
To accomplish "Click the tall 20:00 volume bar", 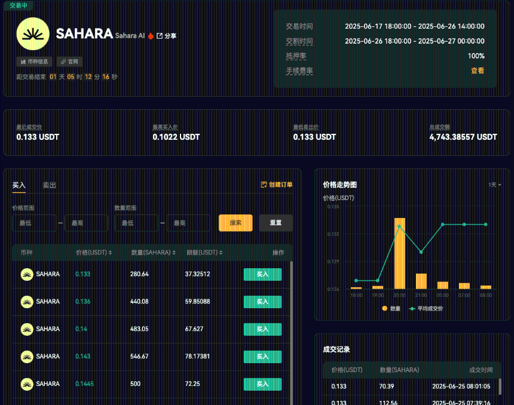I will coord(400,253).
